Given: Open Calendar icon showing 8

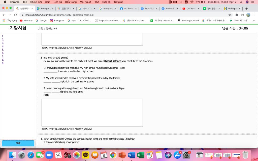Looking at the screenshot, I should click(x=104, y=155).
